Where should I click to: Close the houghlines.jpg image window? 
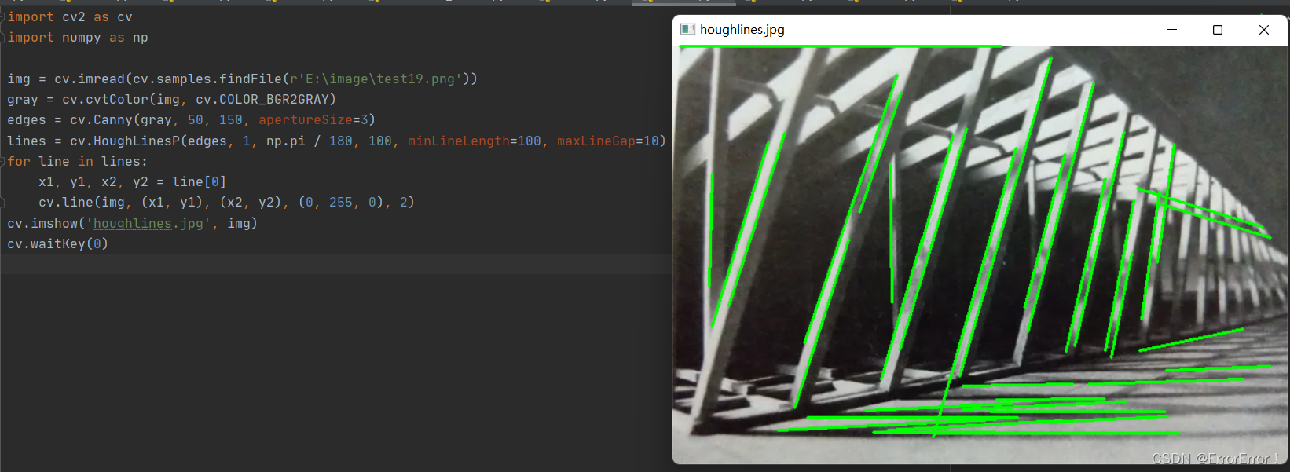[1263, 30]
